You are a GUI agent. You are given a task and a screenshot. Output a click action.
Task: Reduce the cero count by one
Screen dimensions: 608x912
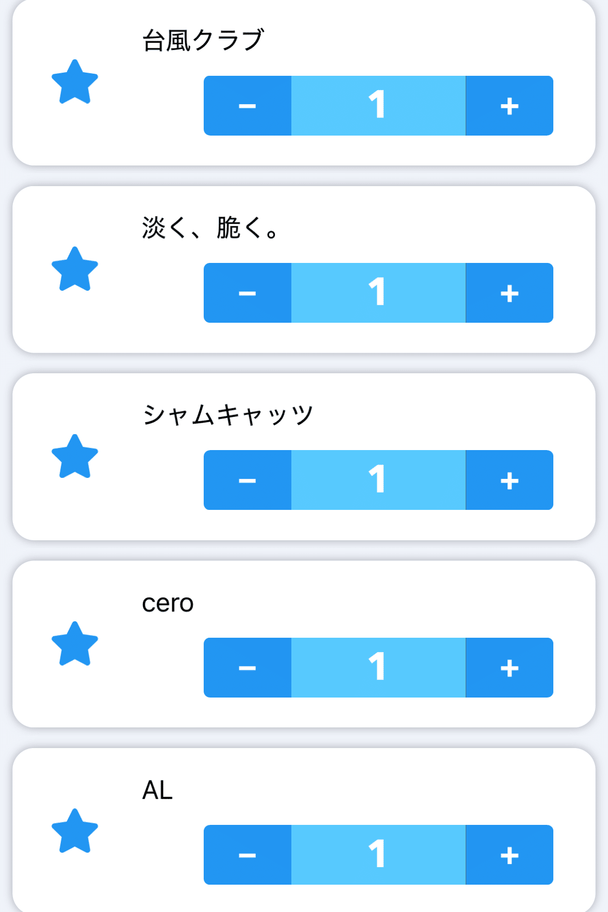pos(248,668)
